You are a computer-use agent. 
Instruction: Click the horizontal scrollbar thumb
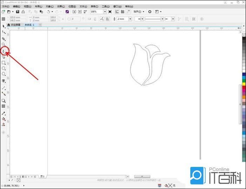coord(142,176)
